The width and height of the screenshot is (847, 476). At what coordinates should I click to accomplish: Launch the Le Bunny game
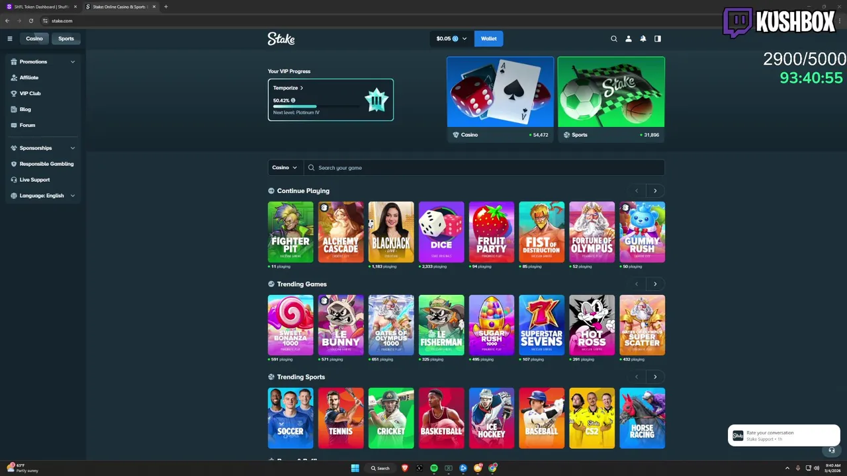click(341, 325)
